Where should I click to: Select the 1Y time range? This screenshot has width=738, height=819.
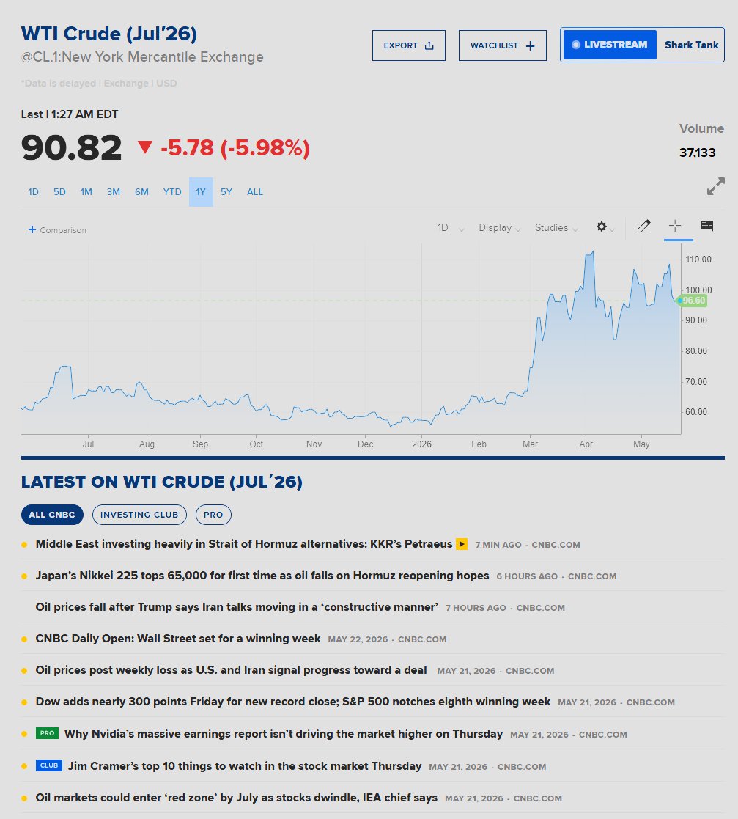[x=201, y=191]
